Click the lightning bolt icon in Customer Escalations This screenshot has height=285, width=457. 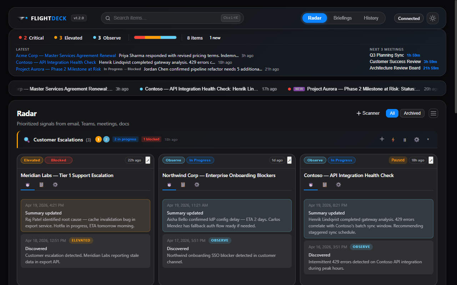tap(393, 140)
